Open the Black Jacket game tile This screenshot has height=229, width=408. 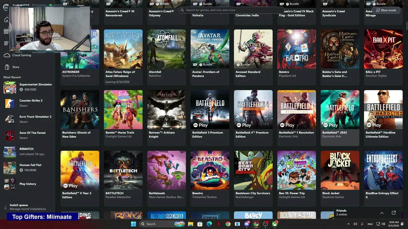[x=340, y=179]
